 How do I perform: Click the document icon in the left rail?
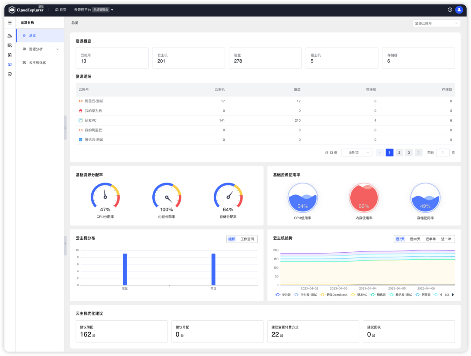pyautogui.click(x=9, y=54)
